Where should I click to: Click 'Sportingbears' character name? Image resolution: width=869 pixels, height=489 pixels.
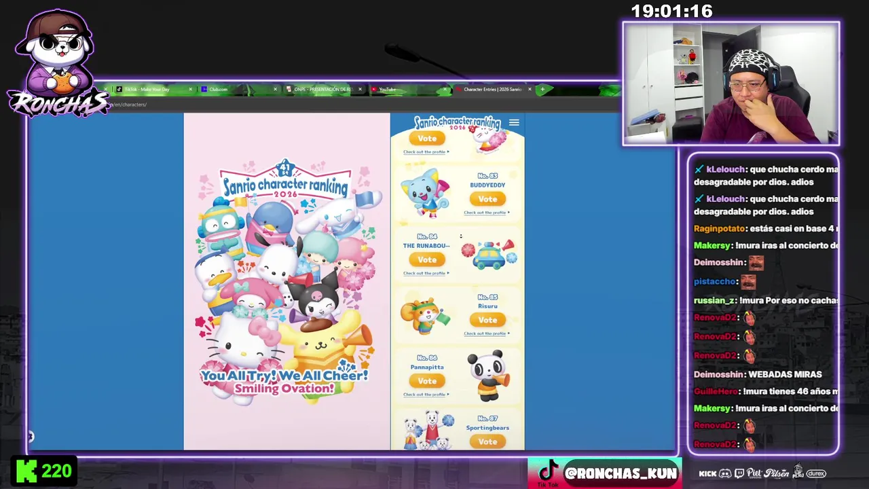(487, 428)
